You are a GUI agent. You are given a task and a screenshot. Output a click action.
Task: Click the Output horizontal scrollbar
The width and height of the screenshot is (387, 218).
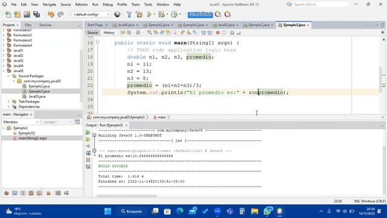click(126, 196)
